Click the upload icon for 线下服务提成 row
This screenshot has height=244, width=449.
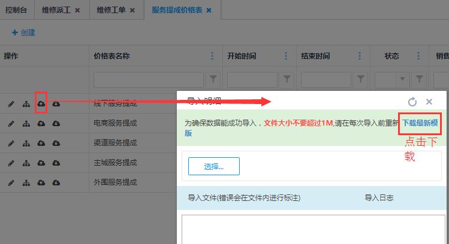click(x=41, y=104)
